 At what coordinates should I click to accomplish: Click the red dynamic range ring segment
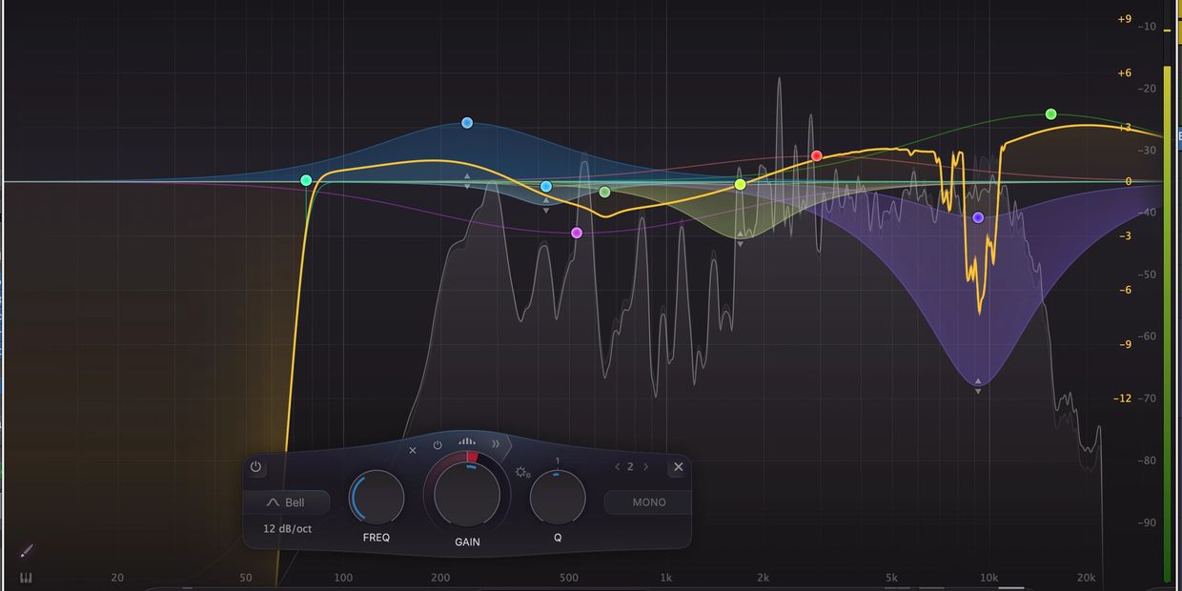click(472, 458)
